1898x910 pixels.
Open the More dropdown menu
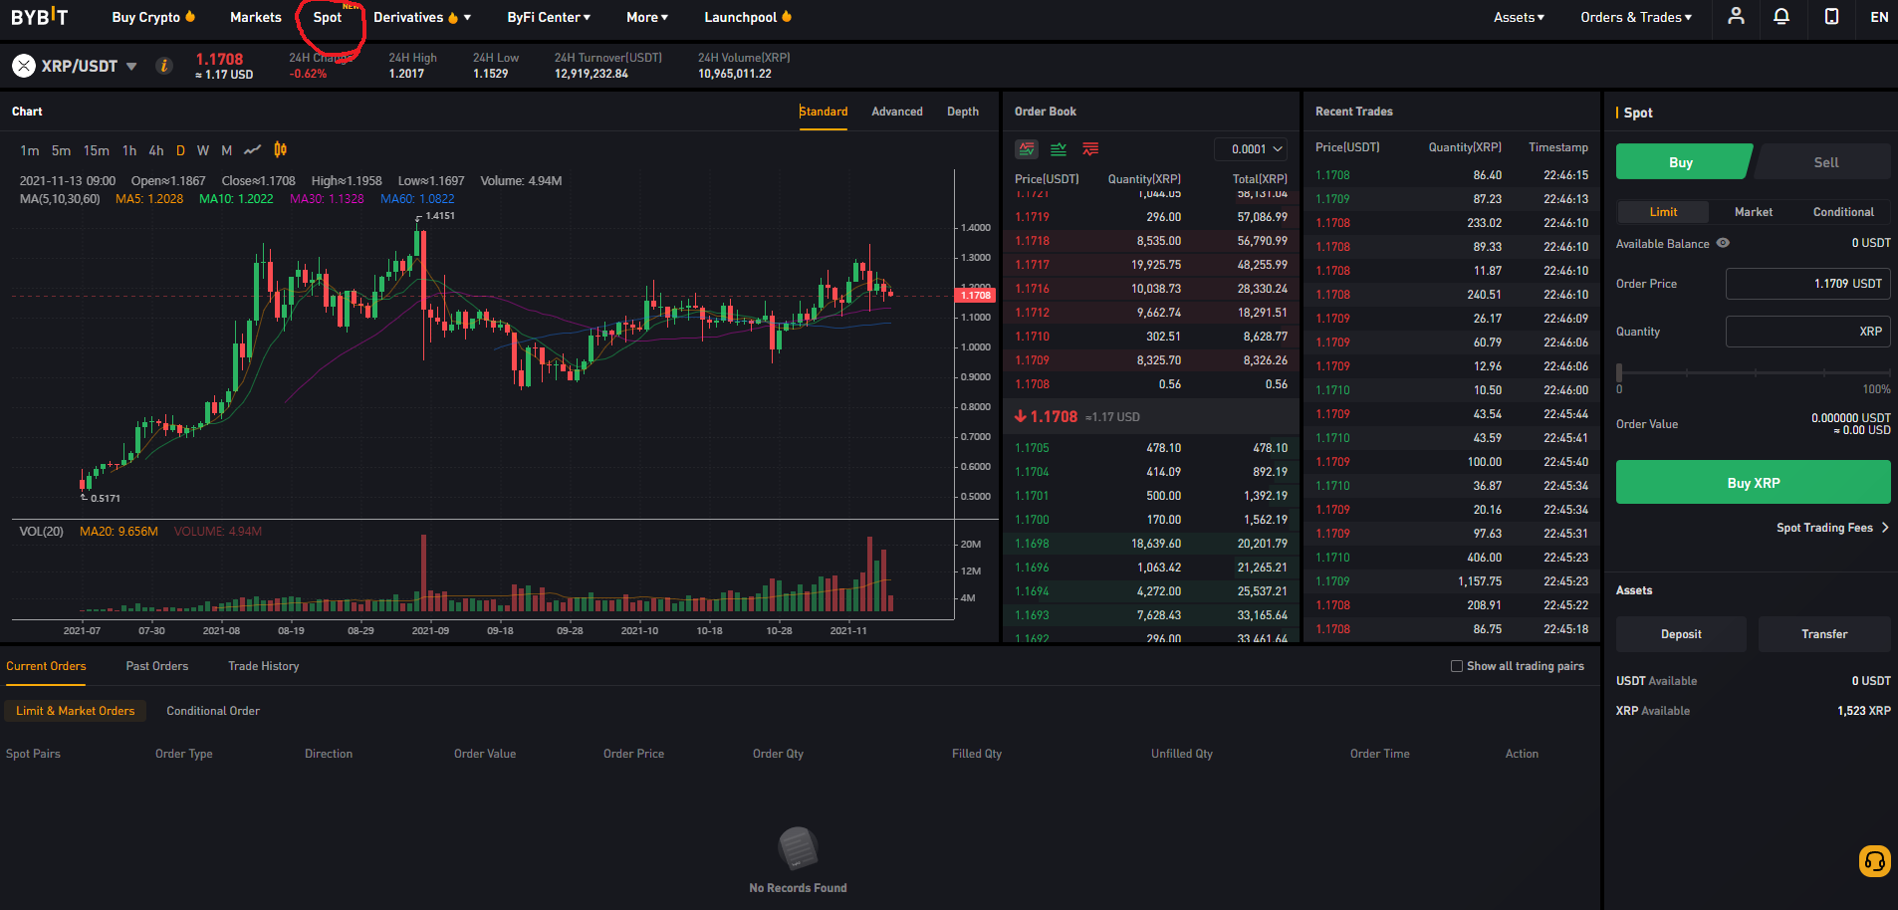click(x=647, y=17)
